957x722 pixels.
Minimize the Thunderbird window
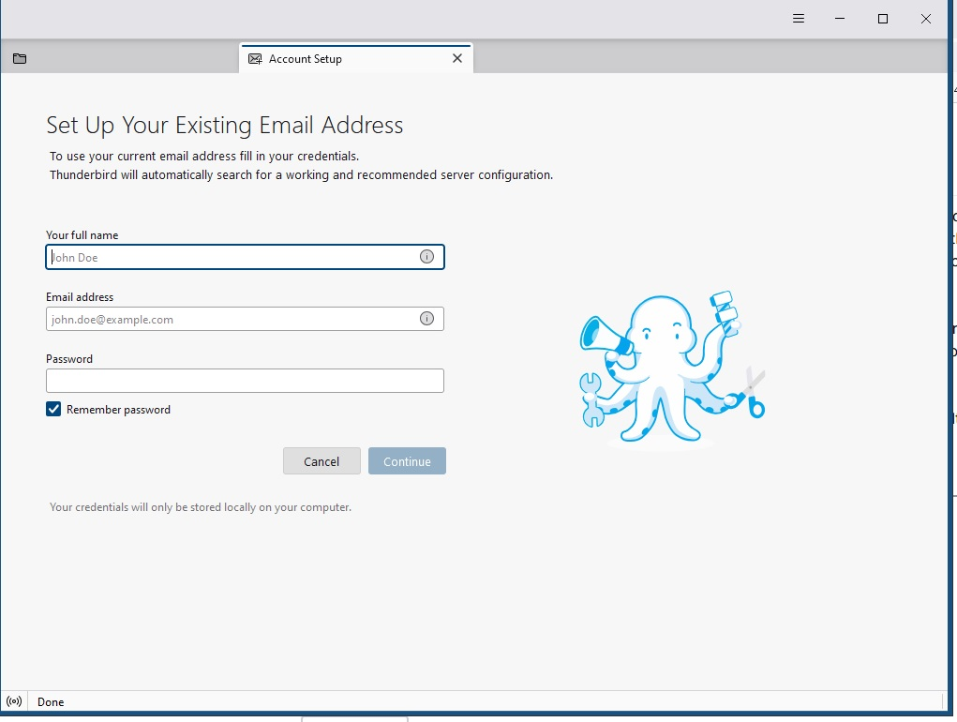(840, 19)
